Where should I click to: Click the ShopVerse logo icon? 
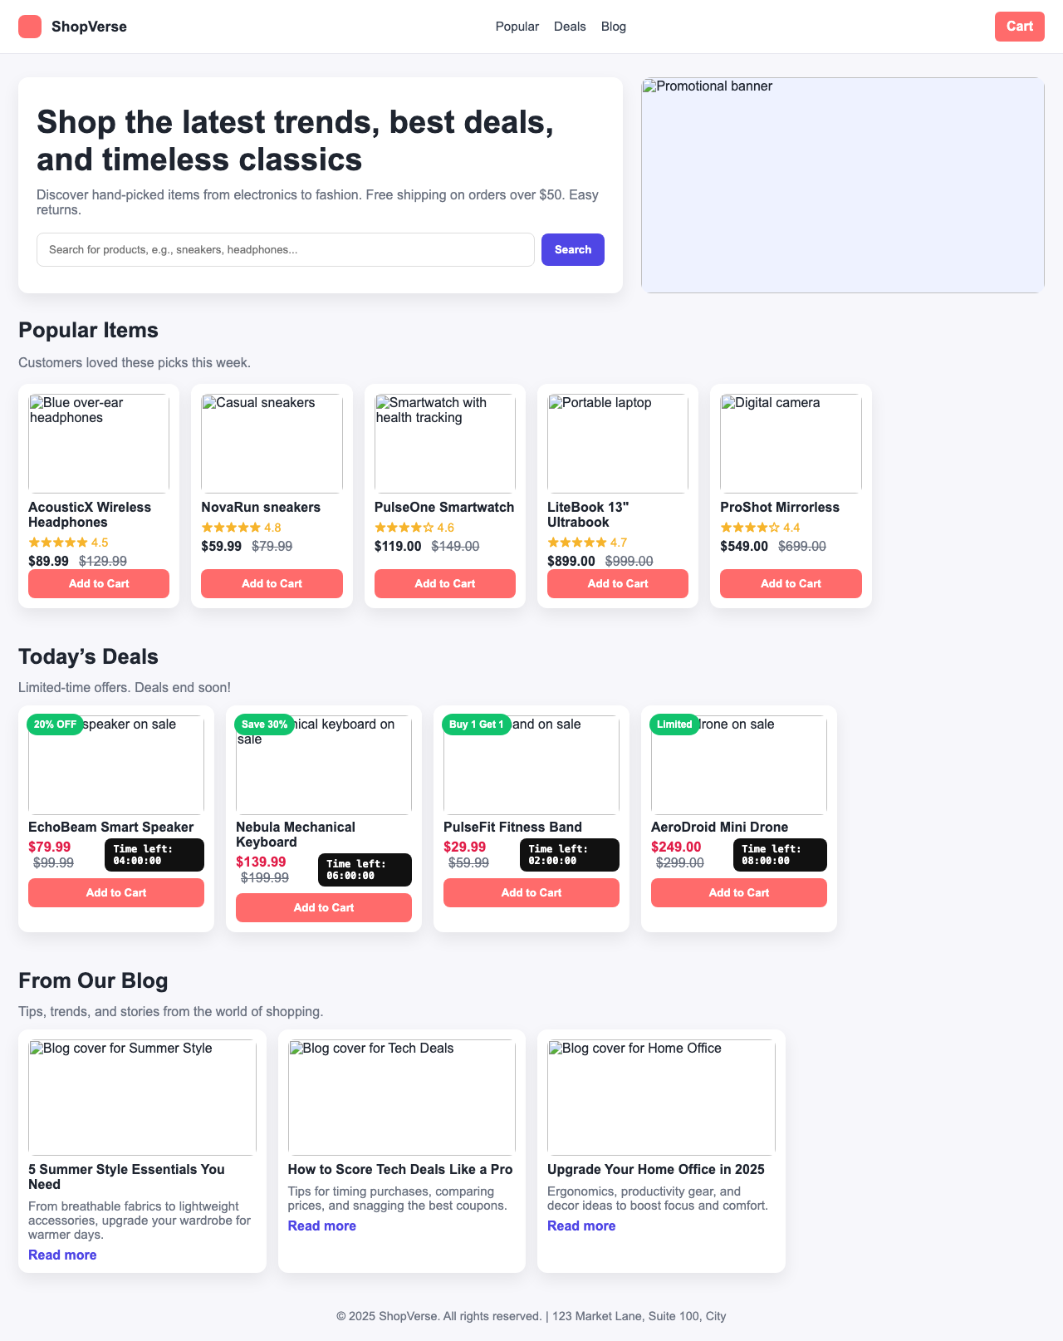30,26
